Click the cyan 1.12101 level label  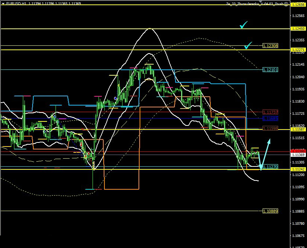point(270,70)
